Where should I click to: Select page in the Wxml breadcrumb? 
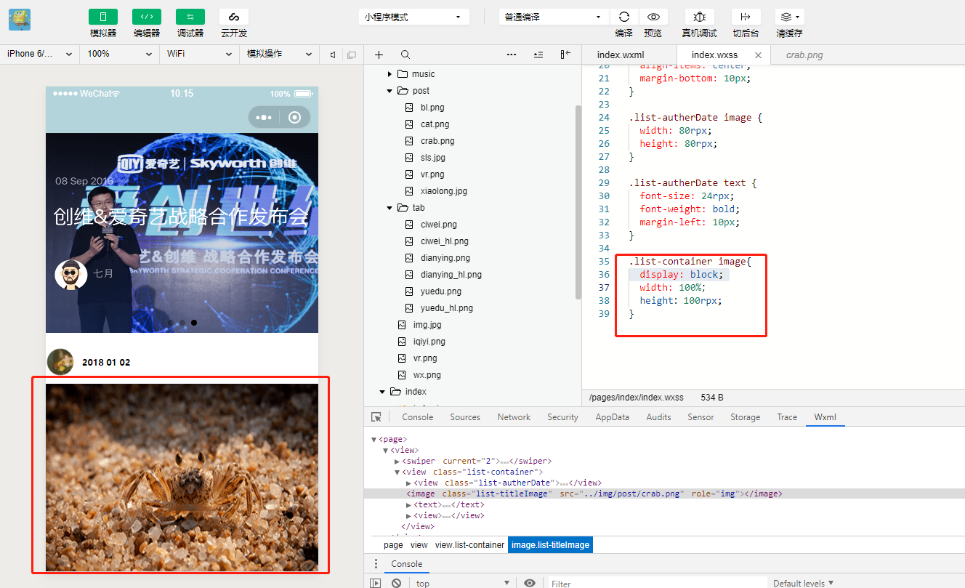393,545
